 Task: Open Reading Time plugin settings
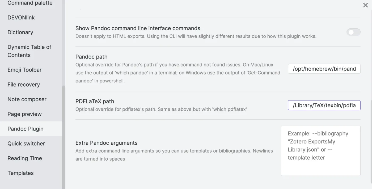pos(25,158)
